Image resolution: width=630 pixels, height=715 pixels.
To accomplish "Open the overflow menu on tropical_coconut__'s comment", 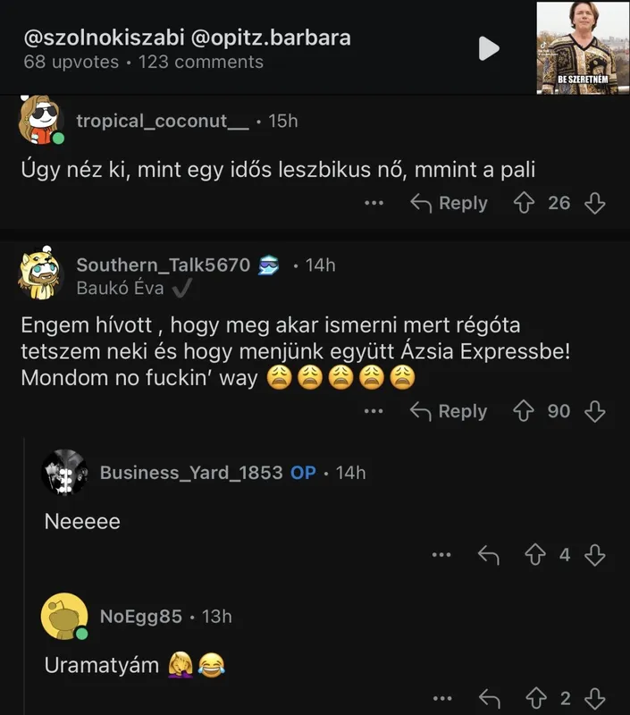I will click(x=372, y=203).
